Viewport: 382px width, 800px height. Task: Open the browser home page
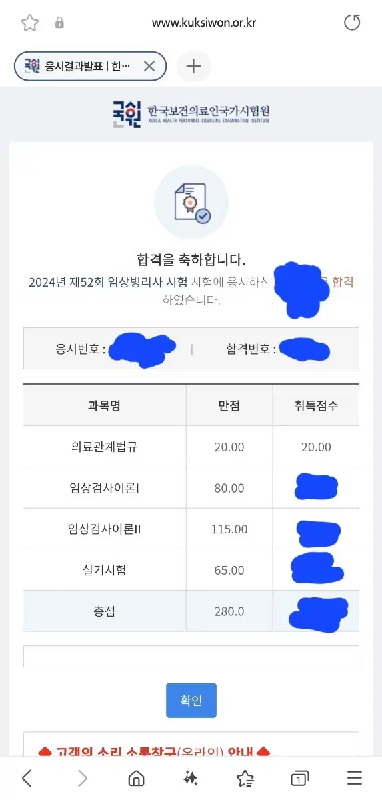coord(136,778)
